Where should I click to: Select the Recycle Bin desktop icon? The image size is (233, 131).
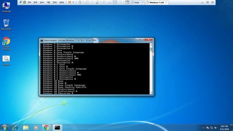[6, 25]
